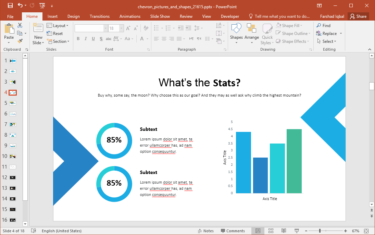Expand the Select dropdown in Editing
The width and height of the screenshot is (375, 235).
point(329,41)
